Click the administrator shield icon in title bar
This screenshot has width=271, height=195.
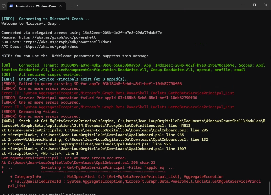click(4, 6)
